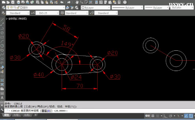Screen dimensions: 195x120
Task: Activate the Pan hand tool
Action: point(77,2)
